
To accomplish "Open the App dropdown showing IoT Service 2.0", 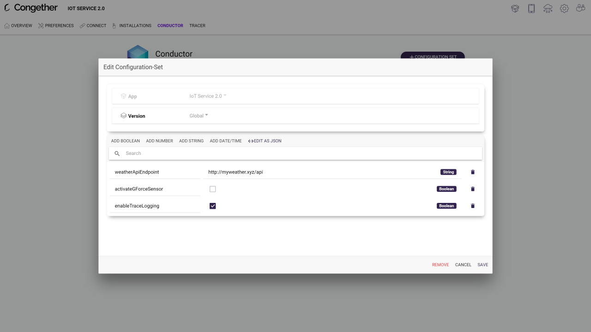I will [208, 96].
